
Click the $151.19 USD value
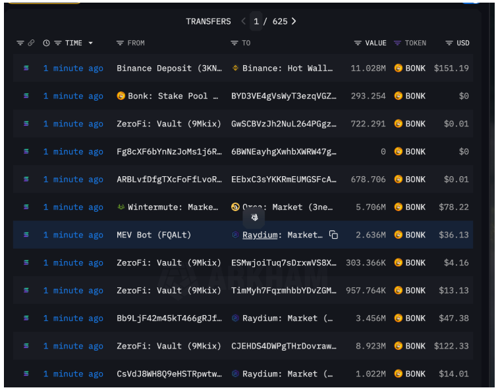(x=451, y=68)
